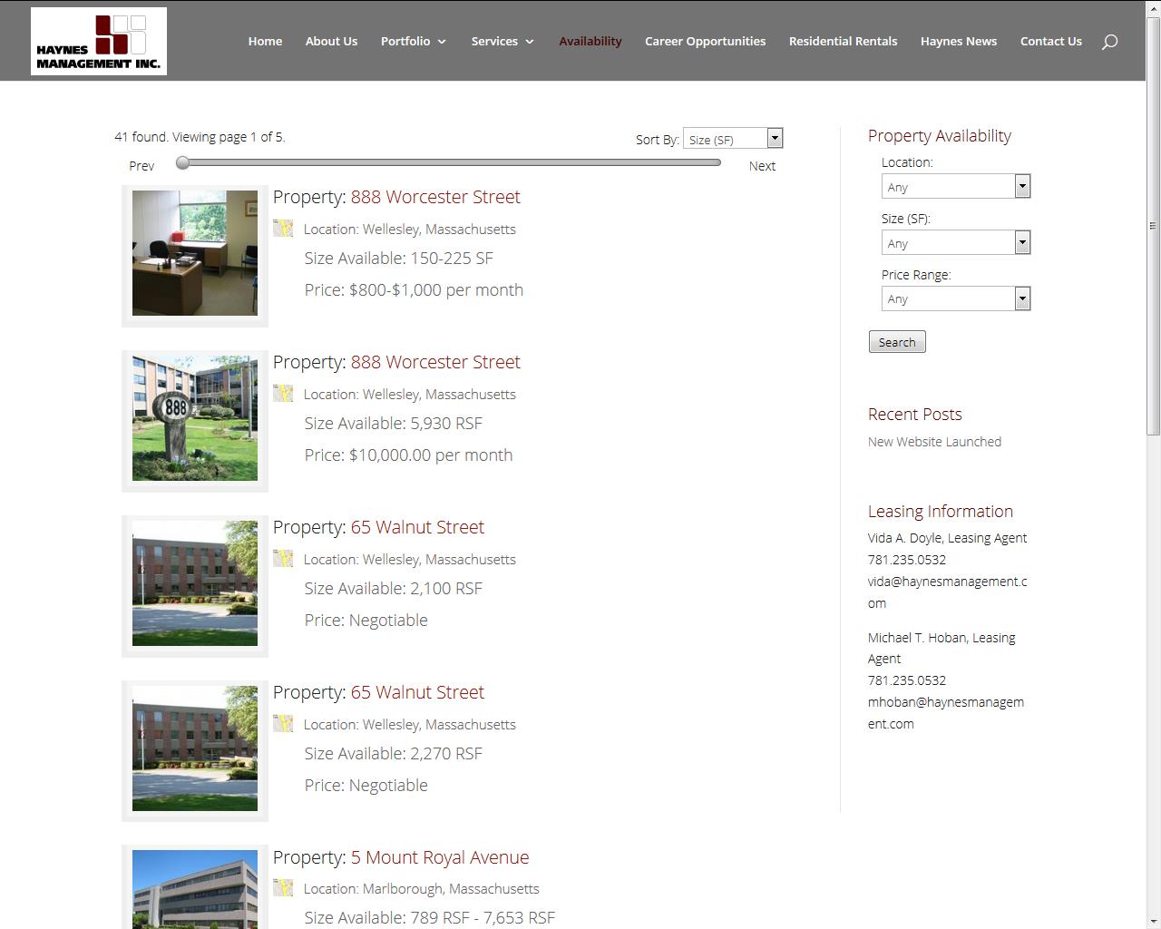Click thumbnail of 65 Walnut Street 2,100 RSF

(x=195, y=583)
